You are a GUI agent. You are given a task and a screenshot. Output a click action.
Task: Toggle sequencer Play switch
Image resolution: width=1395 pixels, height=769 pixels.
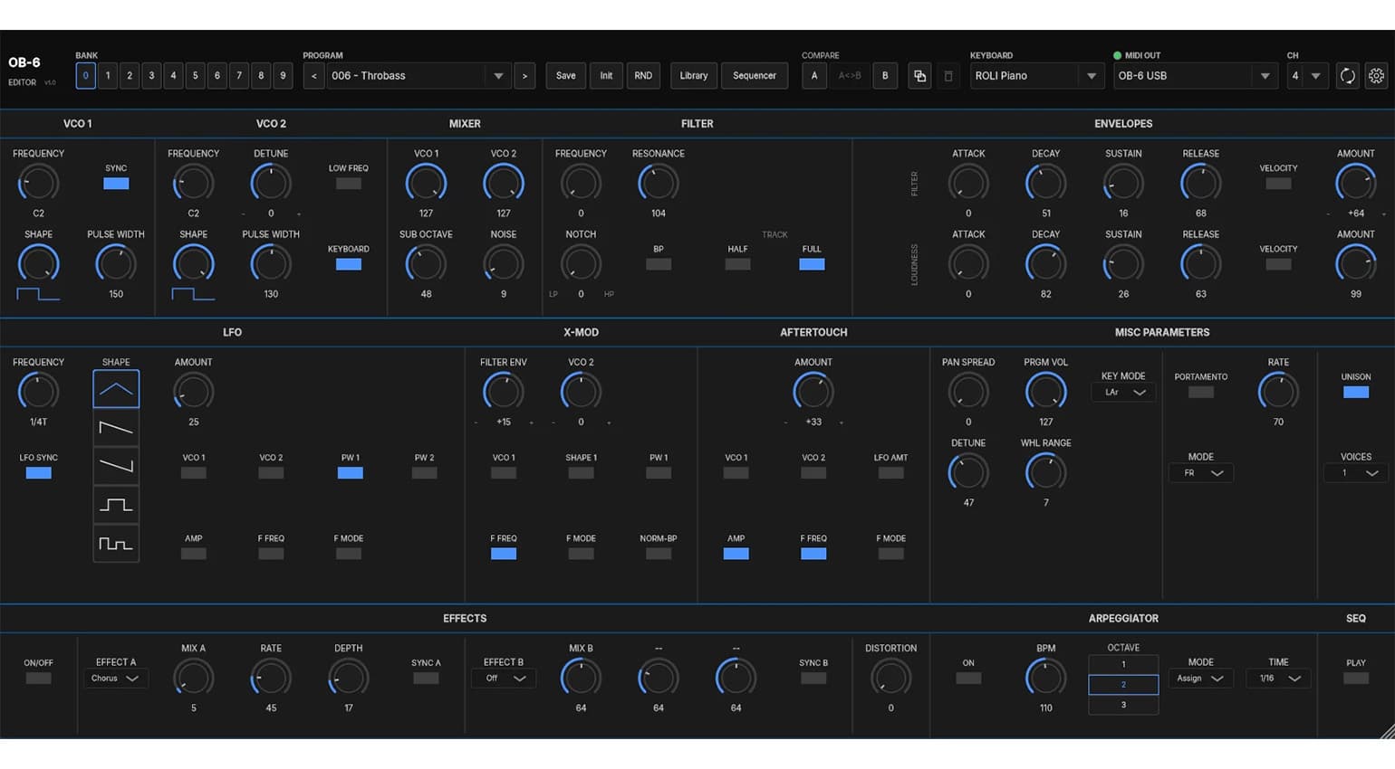(1356, 679)
